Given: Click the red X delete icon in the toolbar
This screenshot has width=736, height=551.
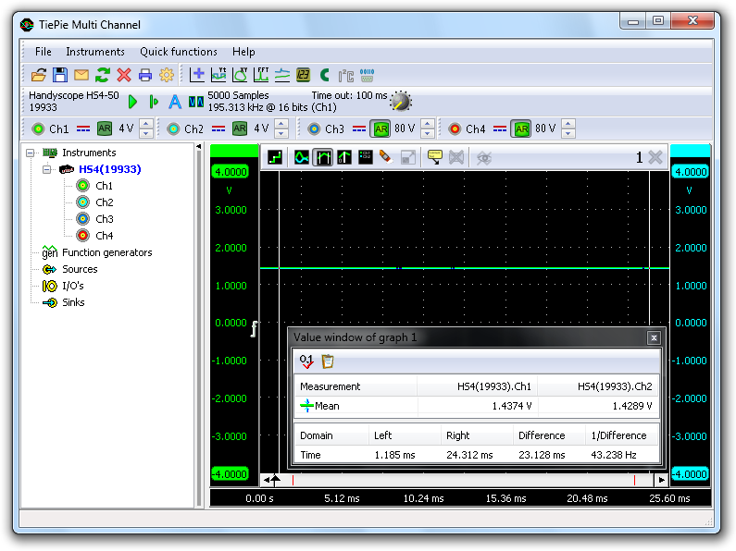Looking at the screenshot, I should pyautogui.click(x=124, y=75).
